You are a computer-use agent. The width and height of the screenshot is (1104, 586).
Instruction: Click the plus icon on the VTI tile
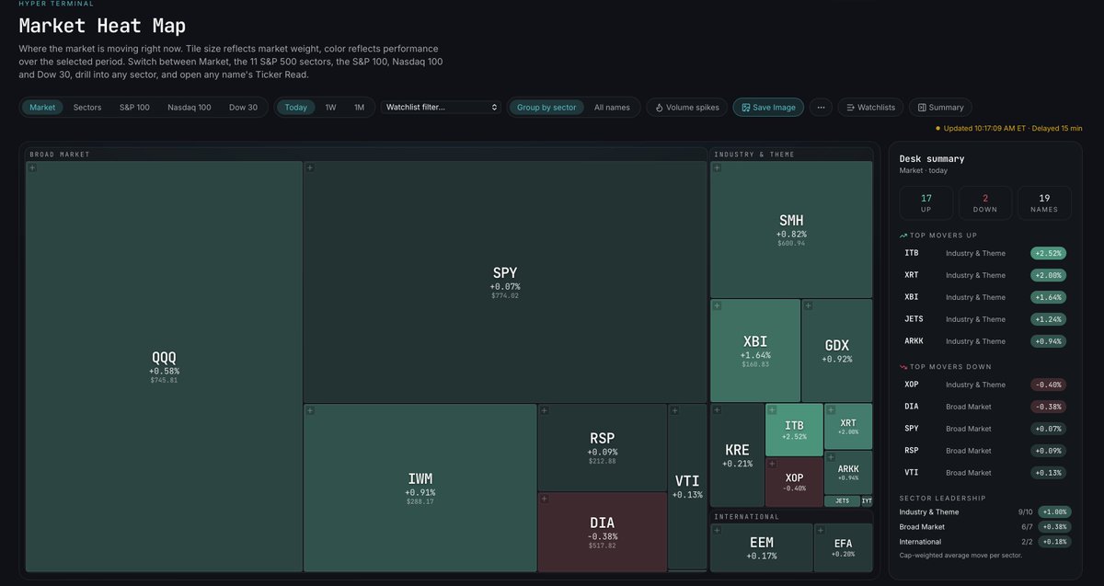point(674,410)
